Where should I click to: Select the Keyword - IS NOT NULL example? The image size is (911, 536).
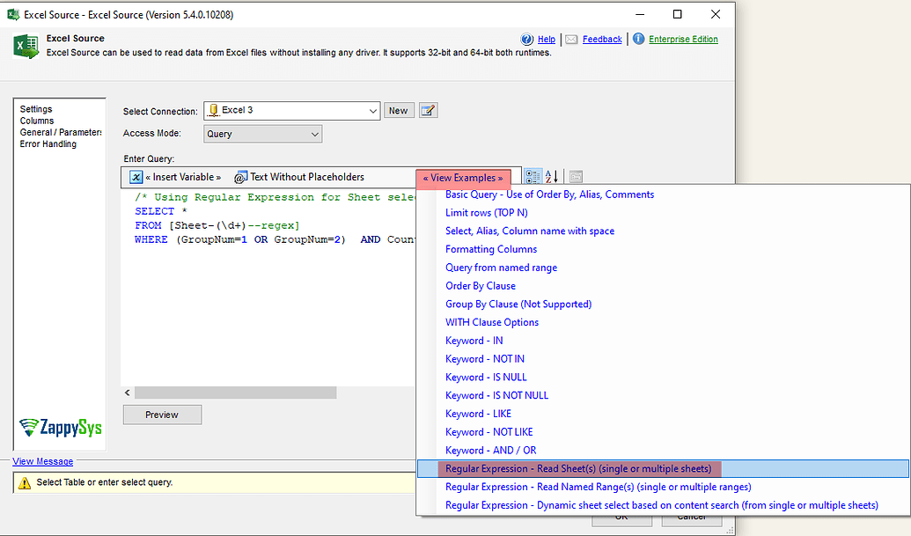pyautogui.click(x=496, y=395)
